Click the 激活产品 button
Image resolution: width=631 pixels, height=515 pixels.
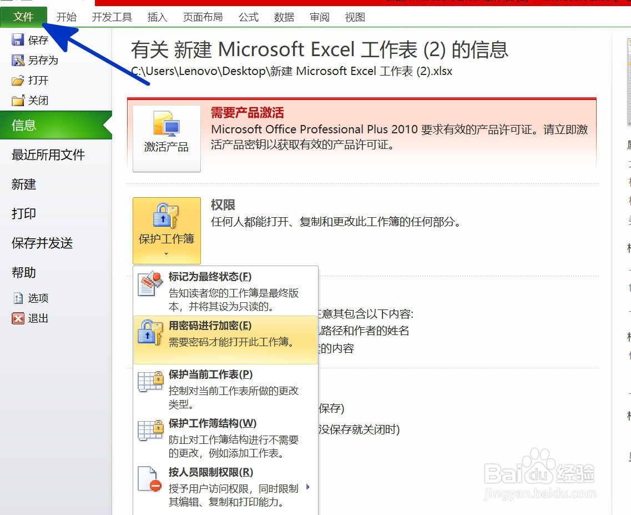166,139
